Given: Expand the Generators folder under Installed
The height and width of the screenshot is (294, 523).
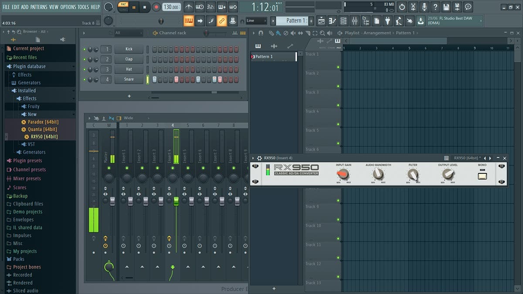Looking at the screenshot, I should point(34,152).
